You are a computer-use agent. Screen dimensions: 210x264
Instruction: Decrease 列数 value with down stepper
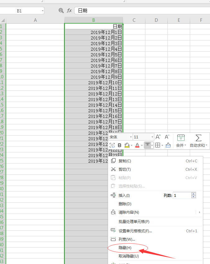pyautogui.click(x=194, y=197)
